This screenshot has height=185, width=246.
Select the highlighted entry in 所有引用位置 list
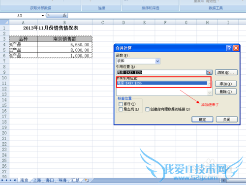pos(162,83)
